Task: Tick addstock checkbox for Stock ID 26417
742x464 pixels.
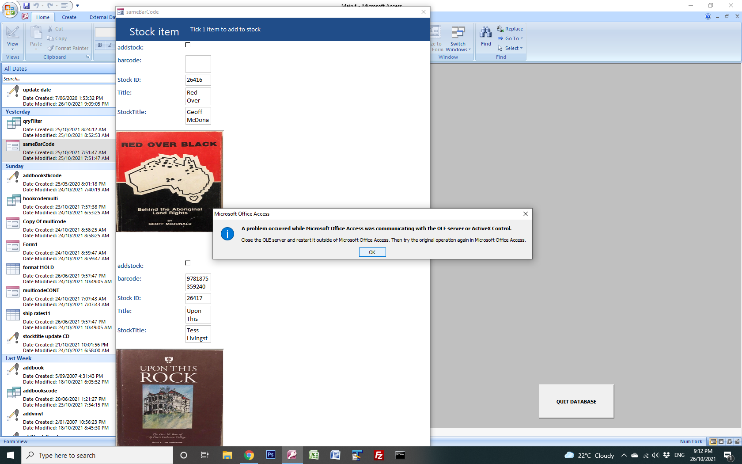Action: (188, 263)
